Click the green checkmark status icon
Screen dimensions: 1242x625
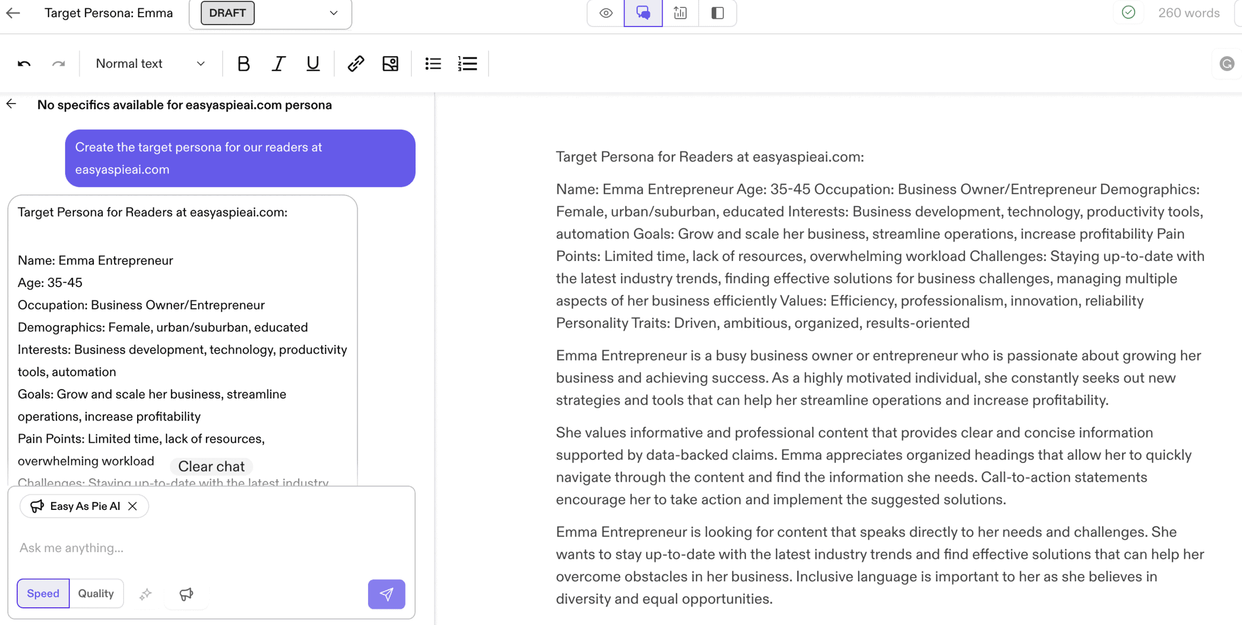[x=1128, y=12]
